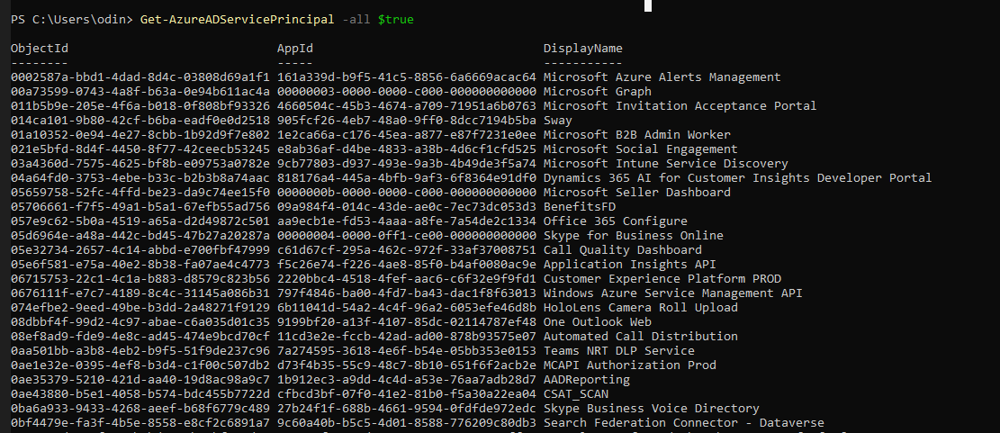Viewport: 1000px width, 433px height.
Task: Click the AppId column header
Action: tap(295, 48)
